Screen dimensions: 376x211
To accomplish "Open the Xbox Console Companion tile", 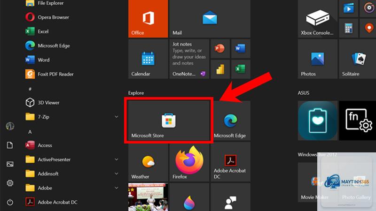I will click(318, 18).
